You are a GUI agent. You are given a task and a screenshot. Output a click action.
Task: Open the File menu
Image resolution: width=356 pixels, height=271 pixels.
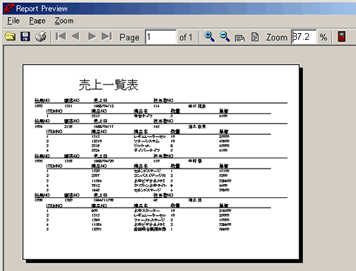click(13, 21)
